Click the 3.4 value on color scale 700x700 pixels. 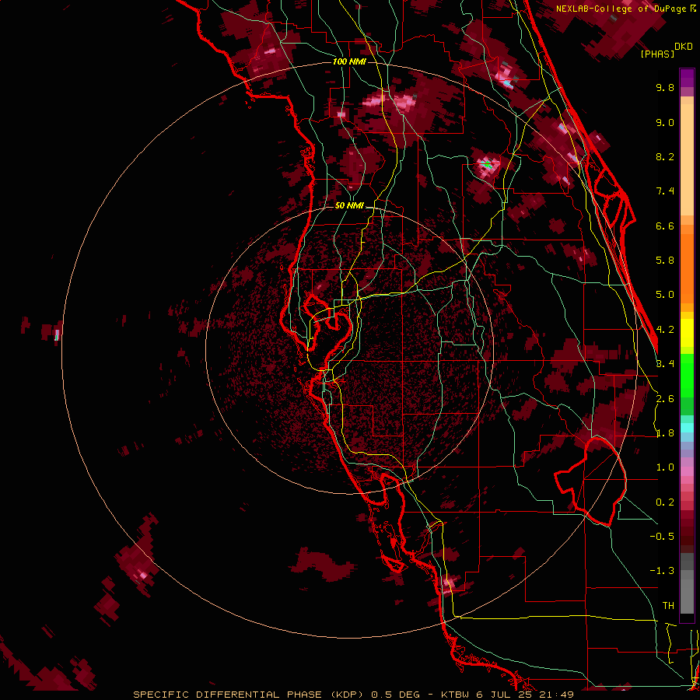tap(665, 364)
